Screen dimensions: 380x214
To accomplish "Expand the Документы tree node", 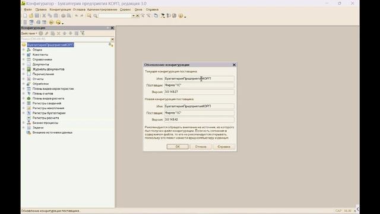I will 24,64.
